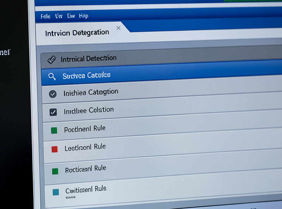The image size is (282, 209).
Task: Toggle the round check beside Inishiea Categtion
Action: (53, 94)
